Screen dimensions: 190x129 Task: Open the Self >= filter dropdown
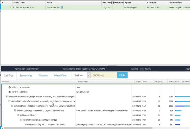[x=81, y=75]
